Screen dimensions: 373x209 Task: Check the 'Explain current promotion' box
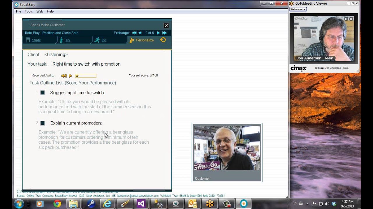click(43, 123)
